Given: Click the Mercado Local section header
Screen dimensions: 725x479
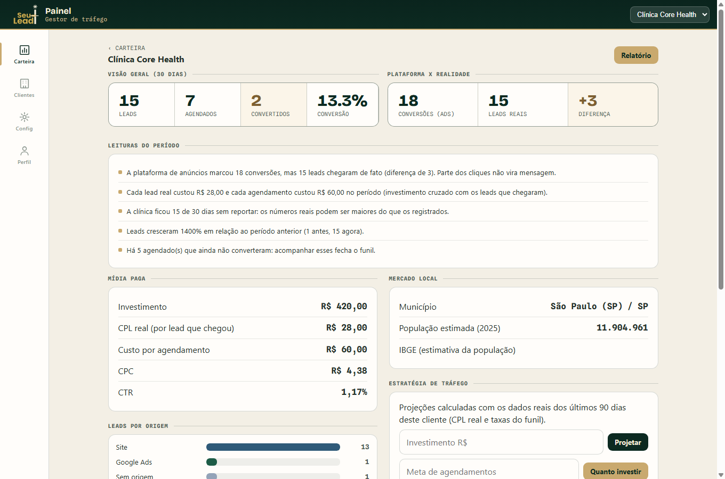Looking at the screenshot, I should pyautogui.click(x=413, y=279).
